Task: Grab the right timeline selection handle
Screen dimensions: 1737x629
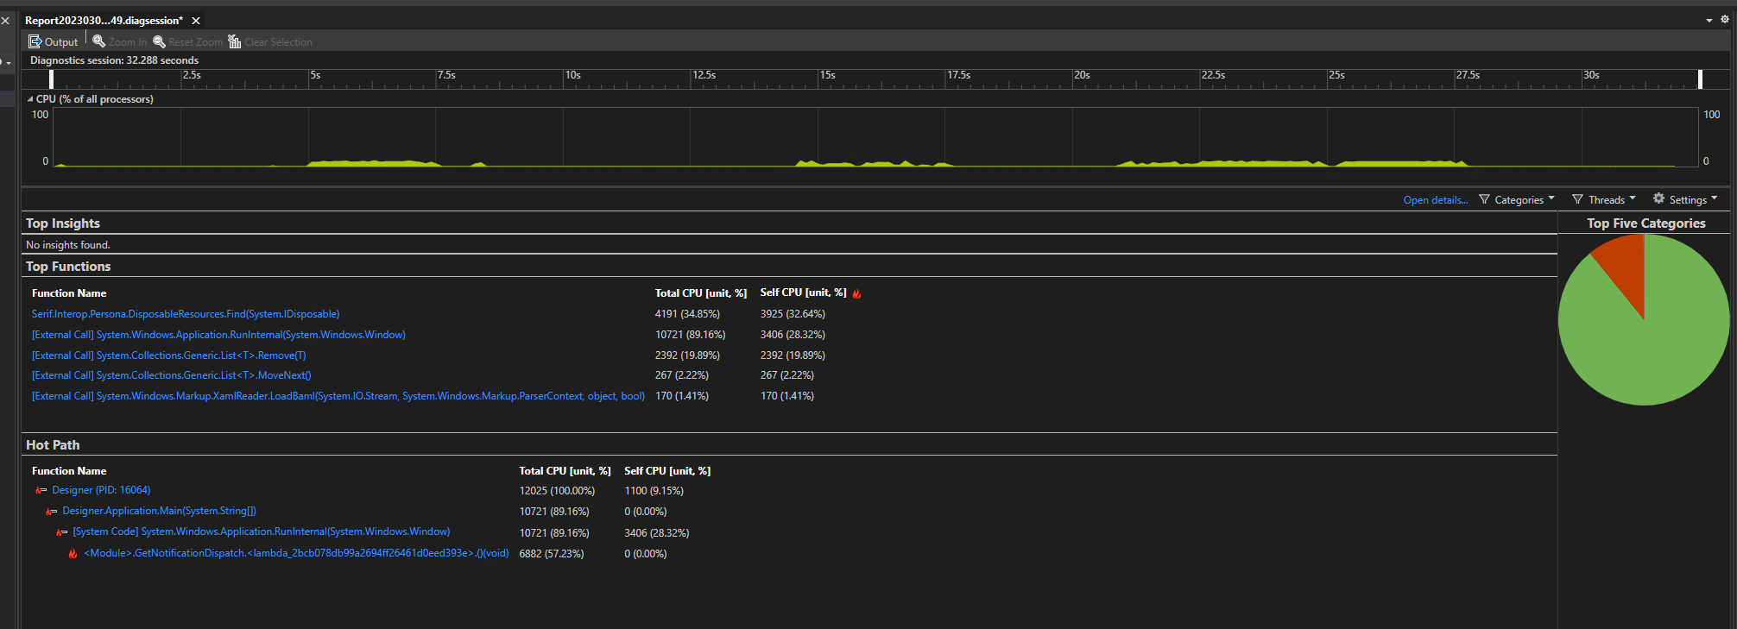Action: pos(1700,79)
